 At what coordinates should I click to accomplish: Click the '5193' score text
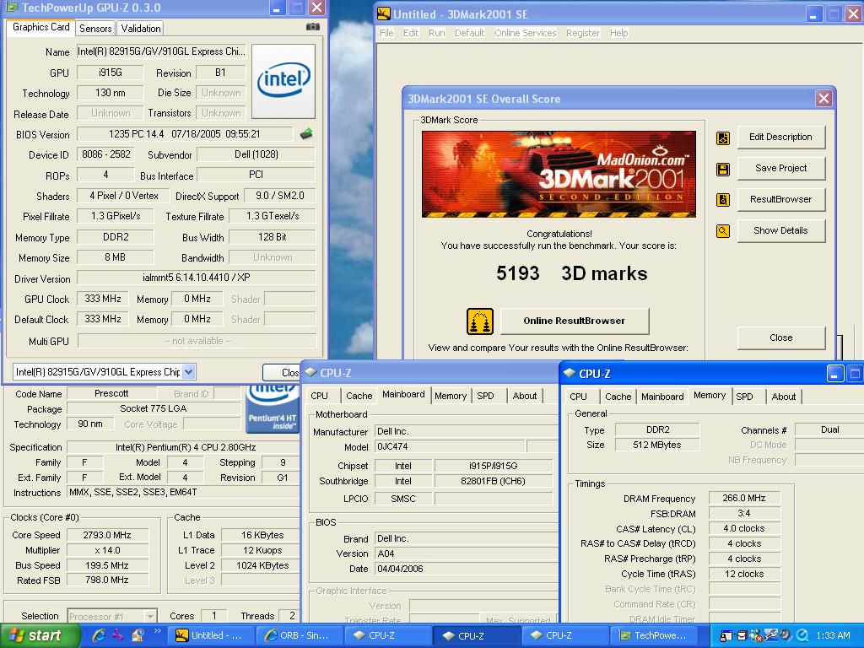click(517, 273)
